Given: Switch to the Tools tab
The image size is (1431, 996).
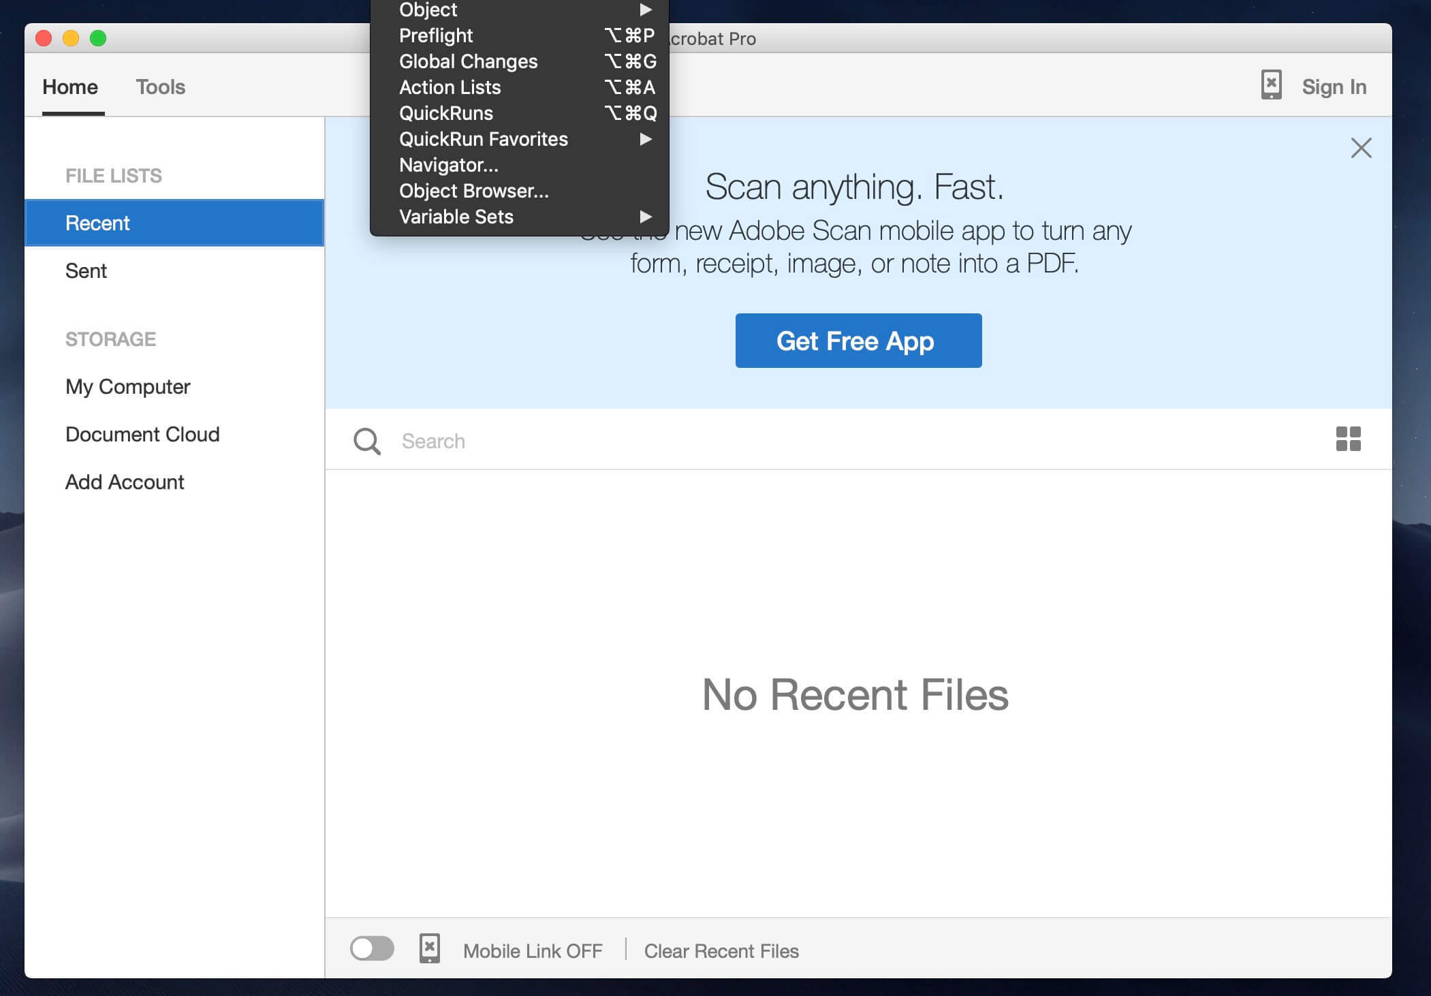Looking at the screenshot, I should pyautogui.click(x=161, y=87).
